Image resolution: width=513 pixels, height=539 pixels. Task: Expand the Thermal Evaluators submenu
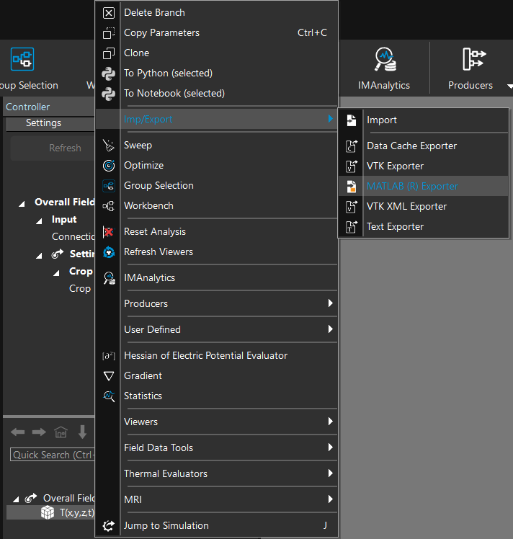tap(216, 473)
